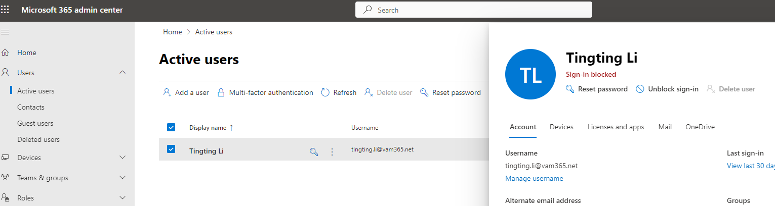The height and width of the screenshot is (206, 775).
Task: Click the Multi-factor authentication lock icon
Action: pos(221,92)
